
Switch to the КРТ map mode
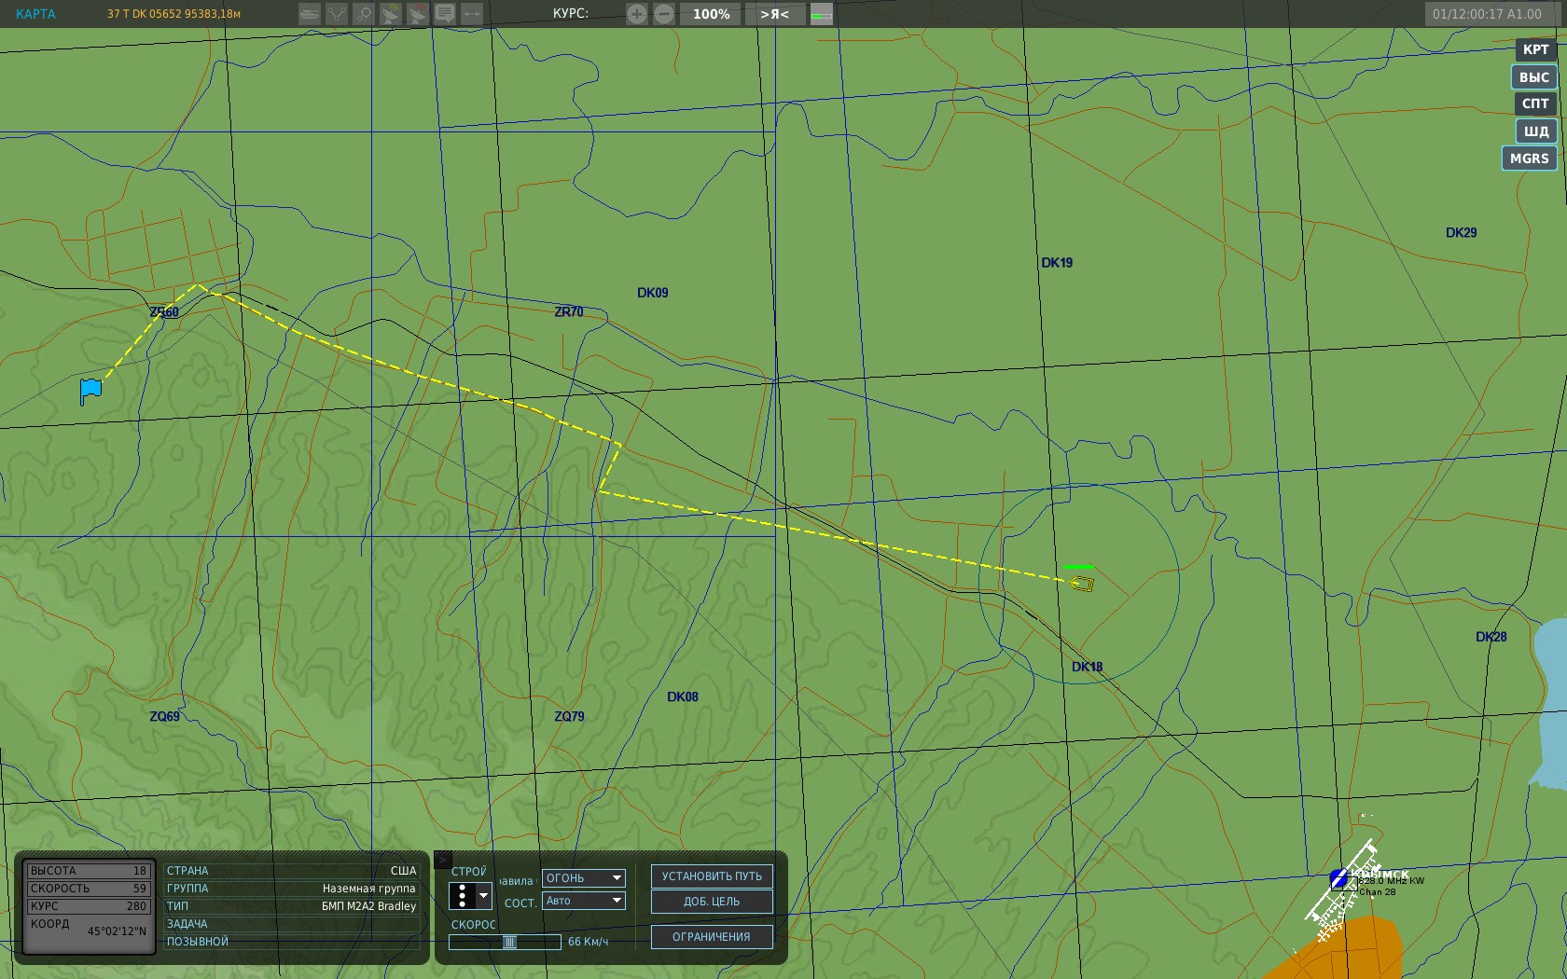click(x=1535, y=49)
